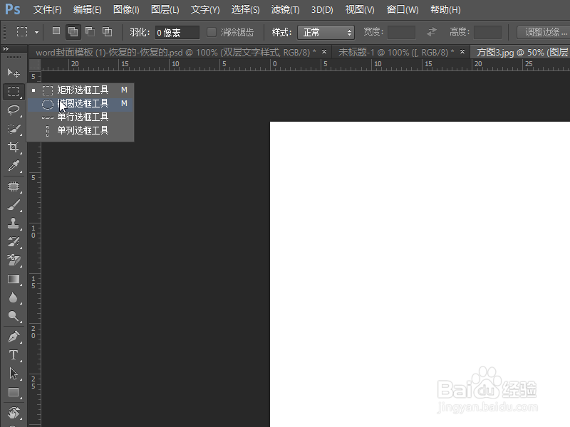Screen dimensions: 570x427
Task: Select the Brush tool
Action: [14, 205]
